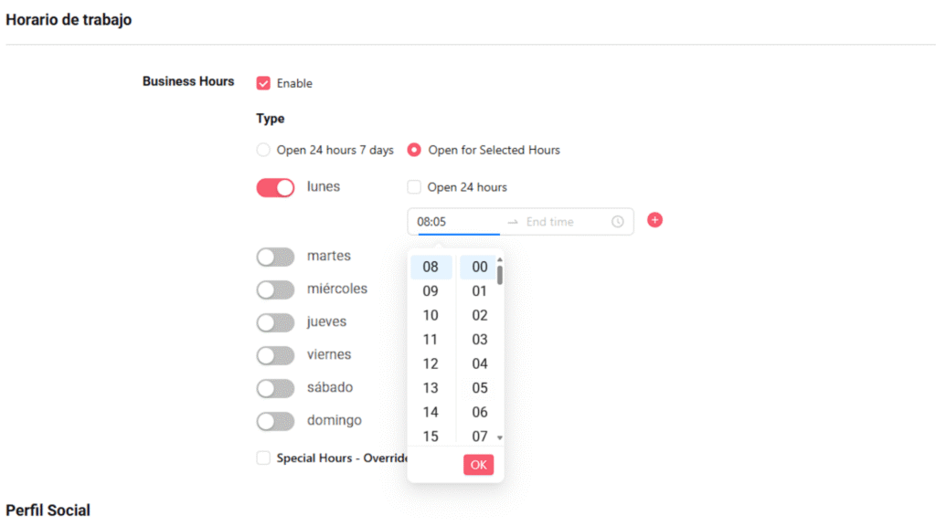Screen dimensions: 936x526
Task: Check the Open 24 hours checkbox
Action: point(414,187)
